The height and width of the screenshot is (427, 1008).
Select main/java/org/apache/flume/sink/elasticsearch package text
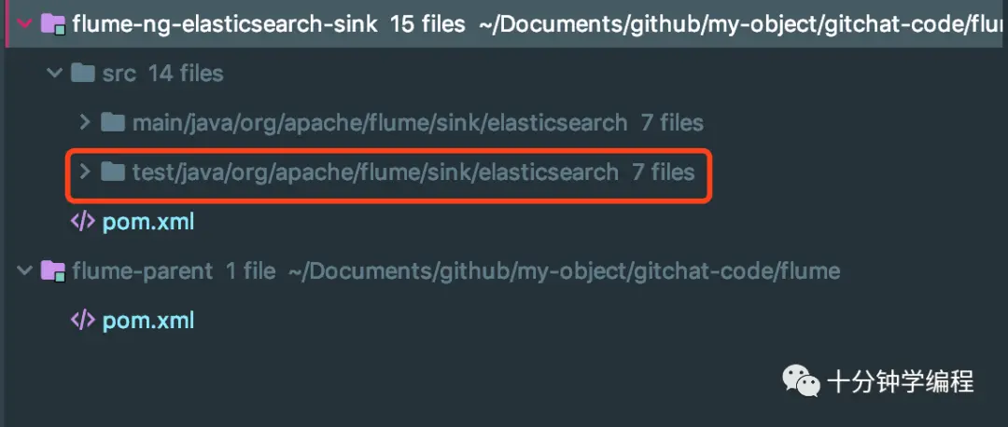[379, 122]
